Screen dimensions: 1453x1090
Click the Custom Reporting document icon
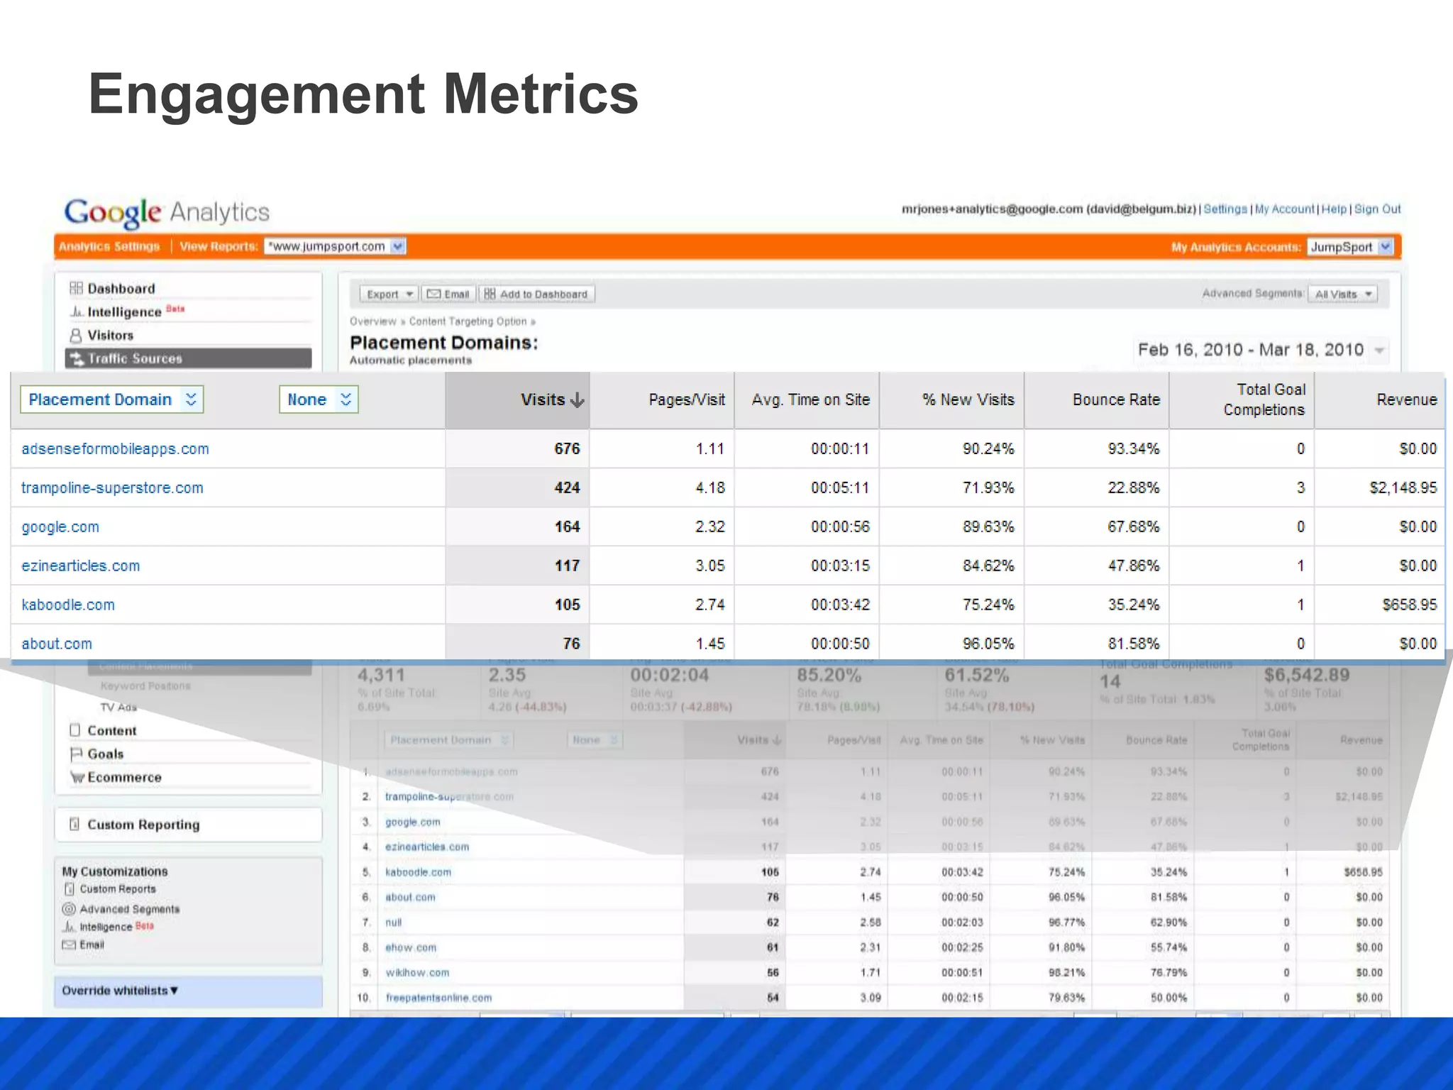coord(74,824)
